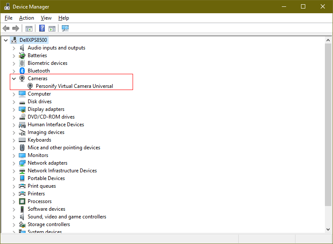Click the Bluetooth category icon
The width and height of the screenshot is (333, 244).
(22, 71)
